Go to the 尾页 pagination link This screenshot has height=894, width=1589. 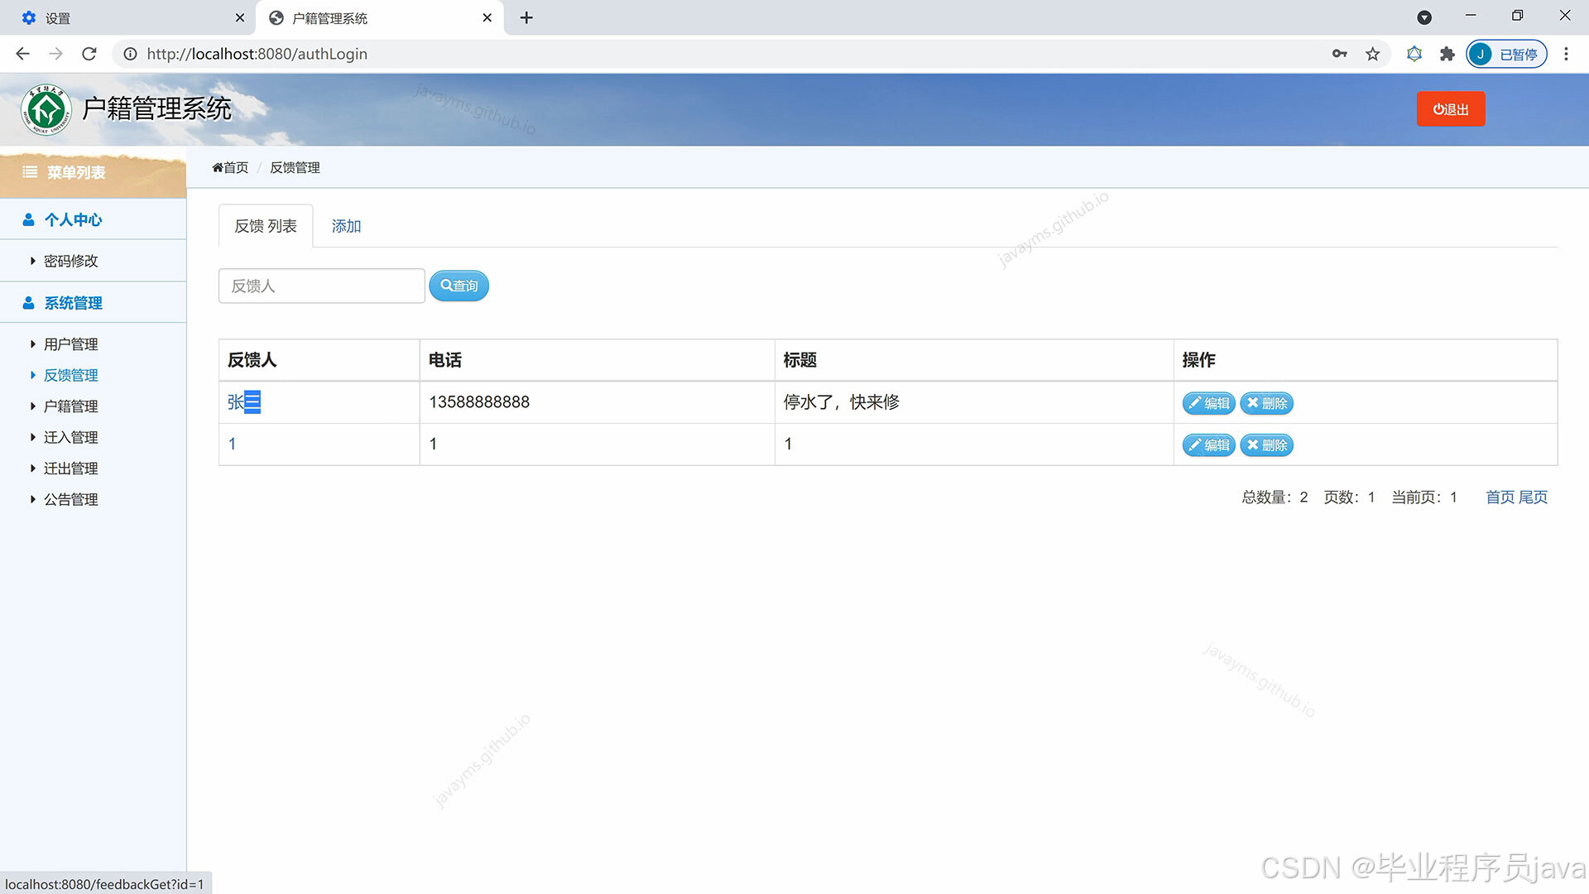(1533, 497)
